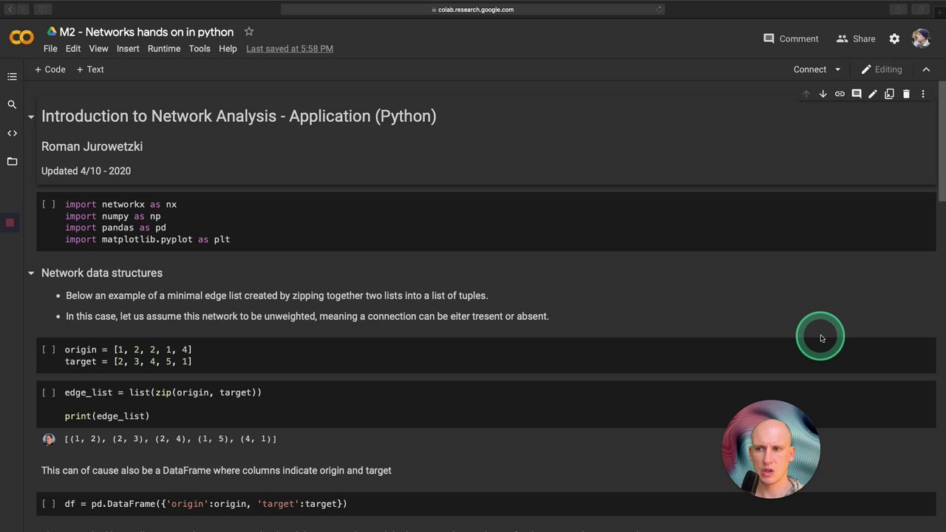The height and width of the screenshot is (532, 946).
Task: Click the 'Last saved at 5:58 PM' link
Action: [x=290, y=49]
